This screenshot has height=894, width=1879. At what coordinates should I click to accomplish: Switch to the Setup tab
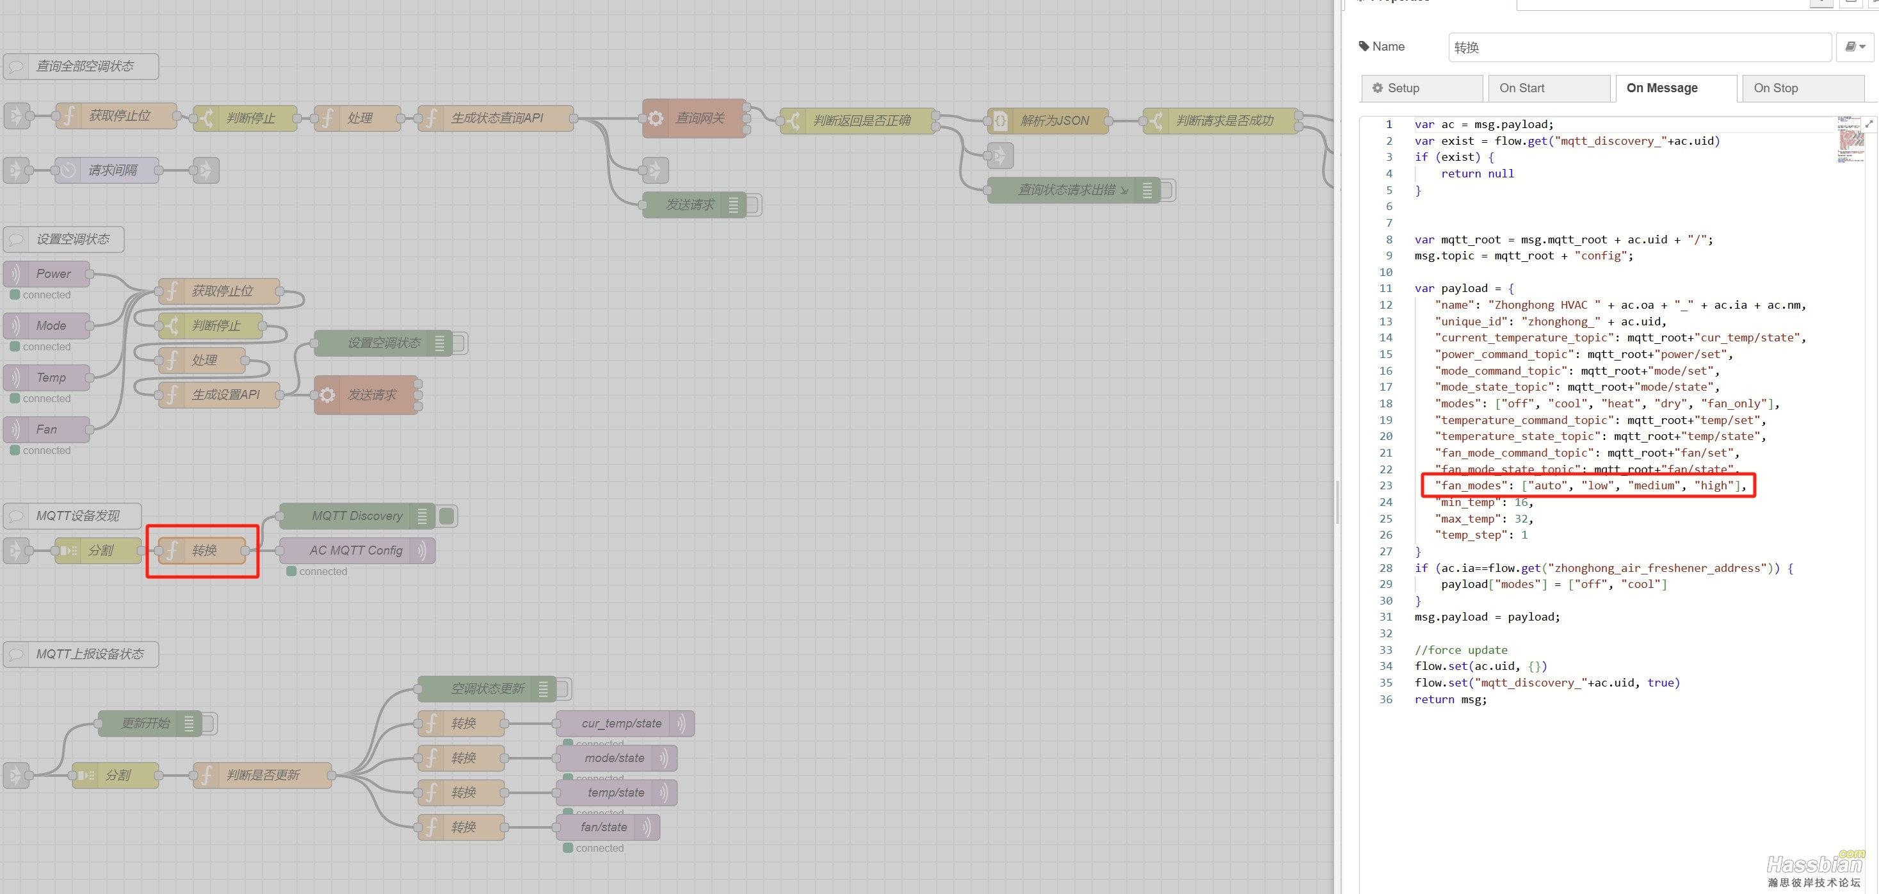click(1422, 88)
